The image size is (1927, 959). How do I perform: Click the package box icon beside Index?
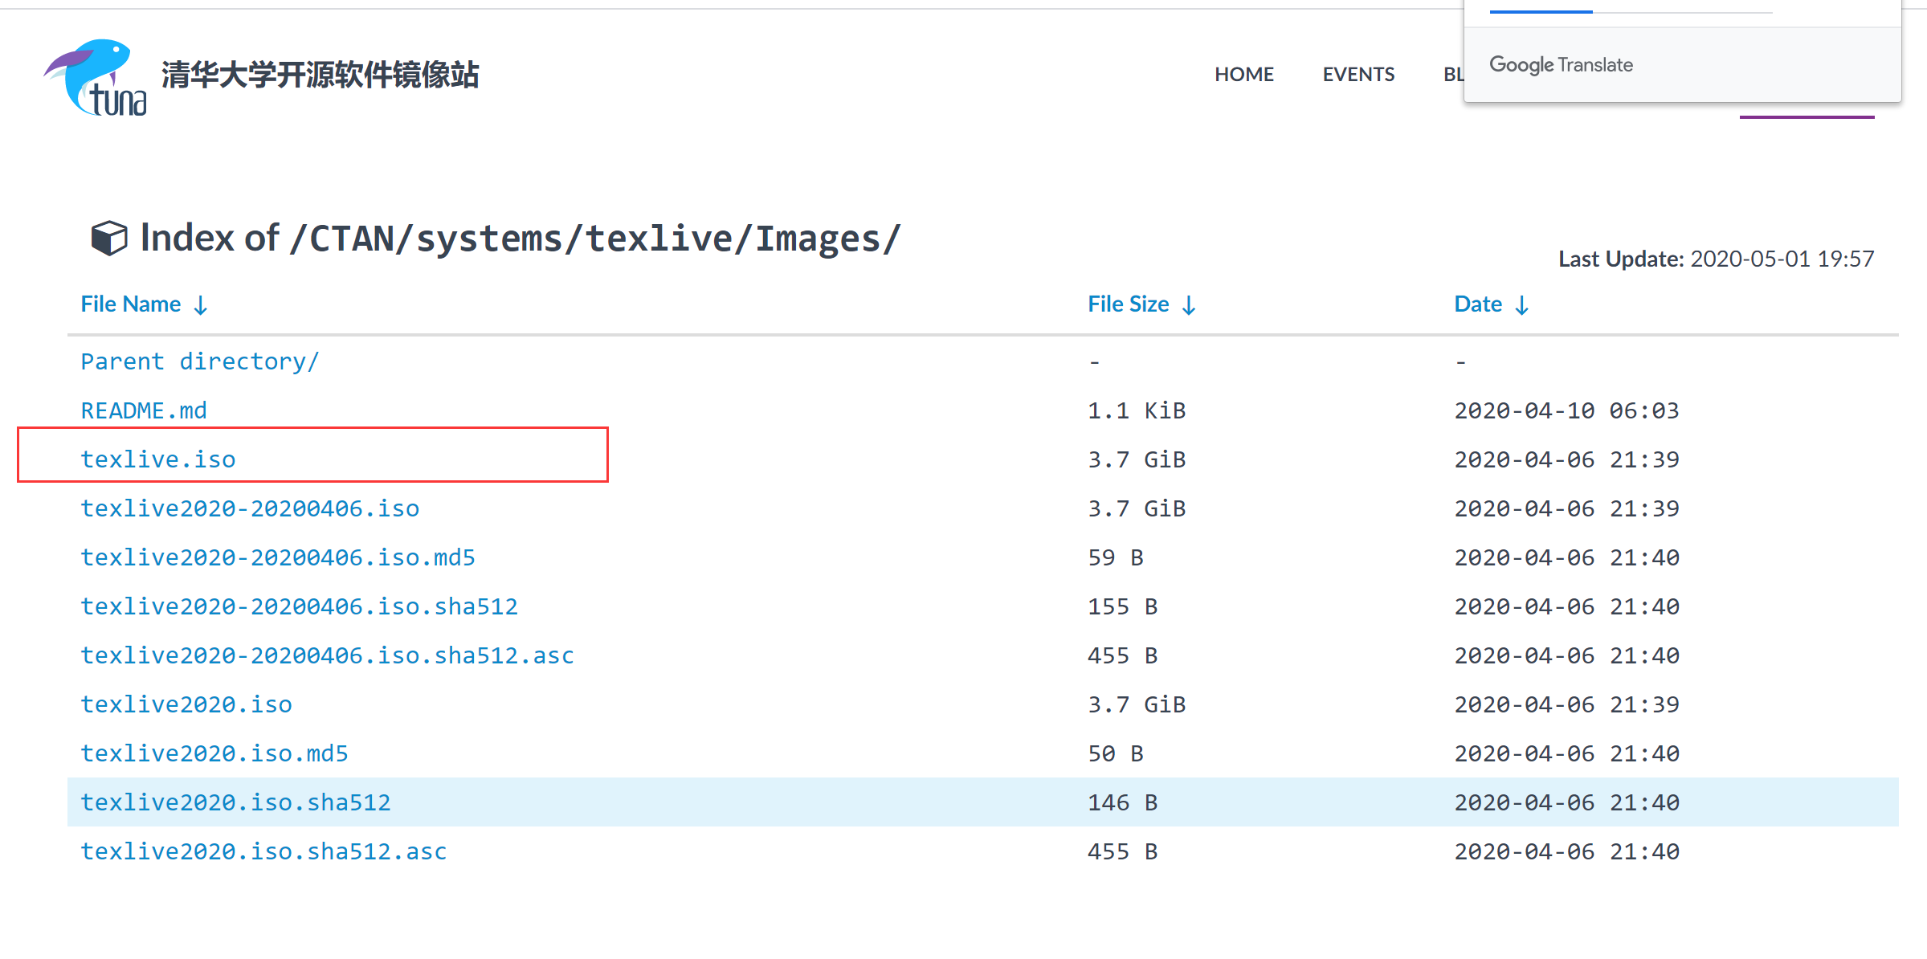[x=109, y=239]
